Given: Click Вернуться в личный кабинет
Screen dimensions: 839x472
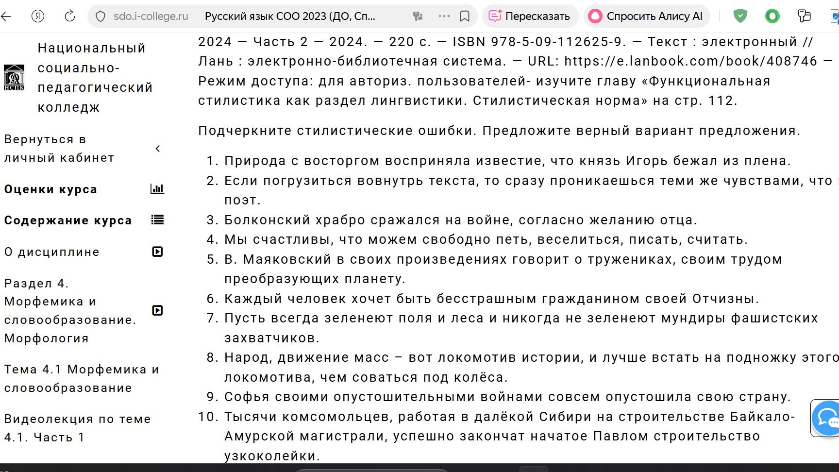Looking at the screenshot, I should coord(59,149).
